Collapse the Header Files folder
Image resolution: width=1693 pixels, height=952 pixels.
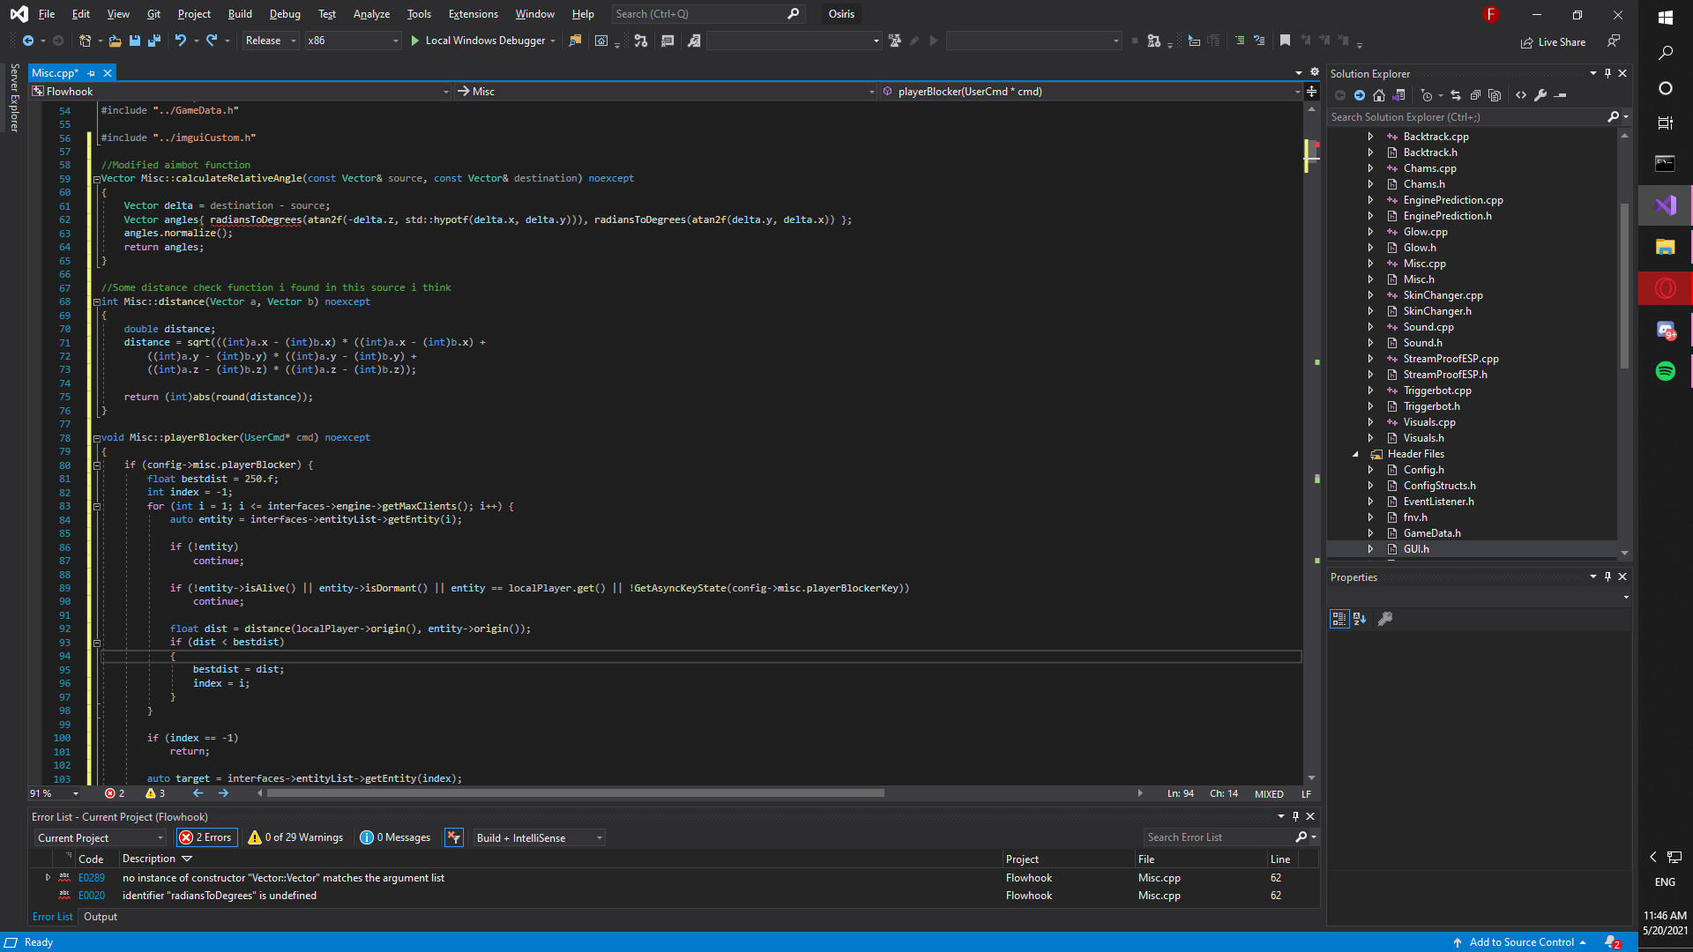1355,454
